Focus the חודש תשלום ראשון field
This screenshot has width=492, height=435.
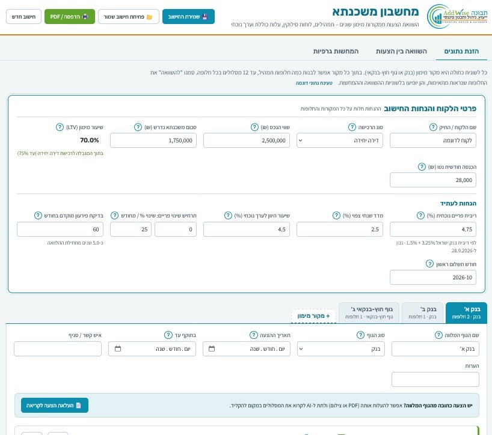coord(433,278)
